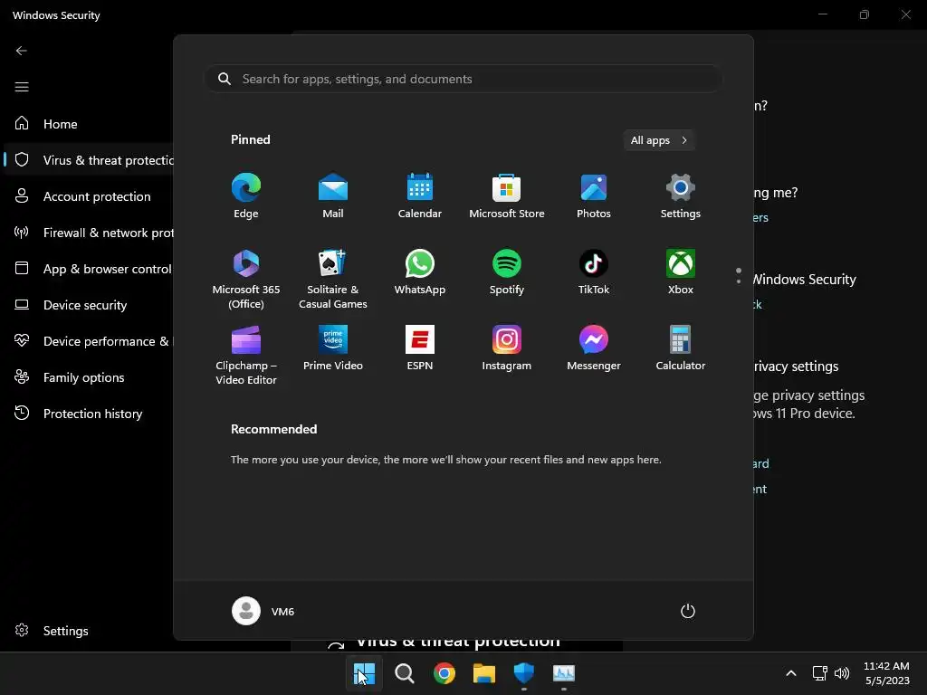Open Account protection section
Viewport: 927px width, 695px height.
pos(89,196)
